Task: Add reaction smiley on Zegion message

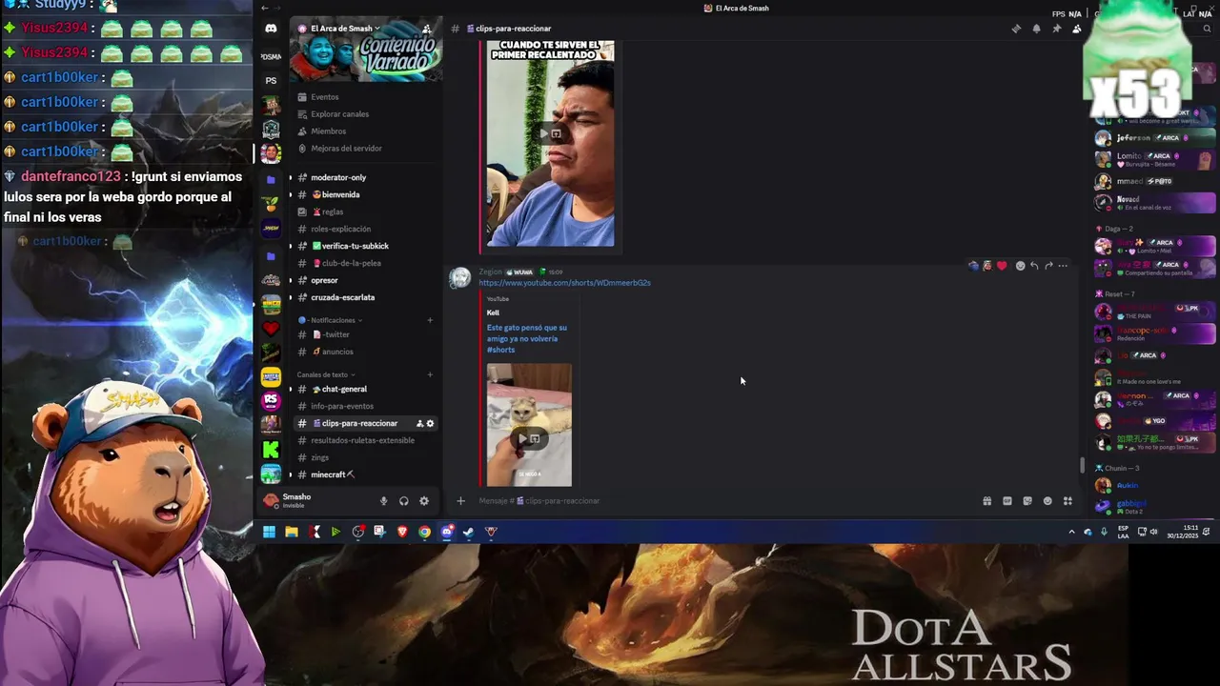Action: tap(1020, 266)
